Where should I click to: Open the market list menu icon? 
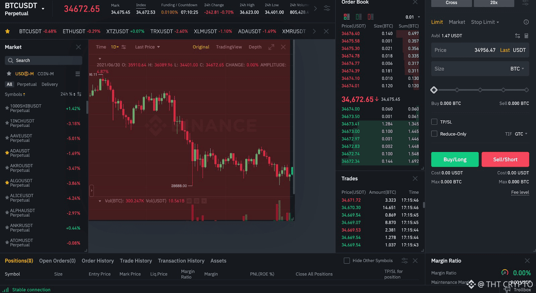point(78,74)
